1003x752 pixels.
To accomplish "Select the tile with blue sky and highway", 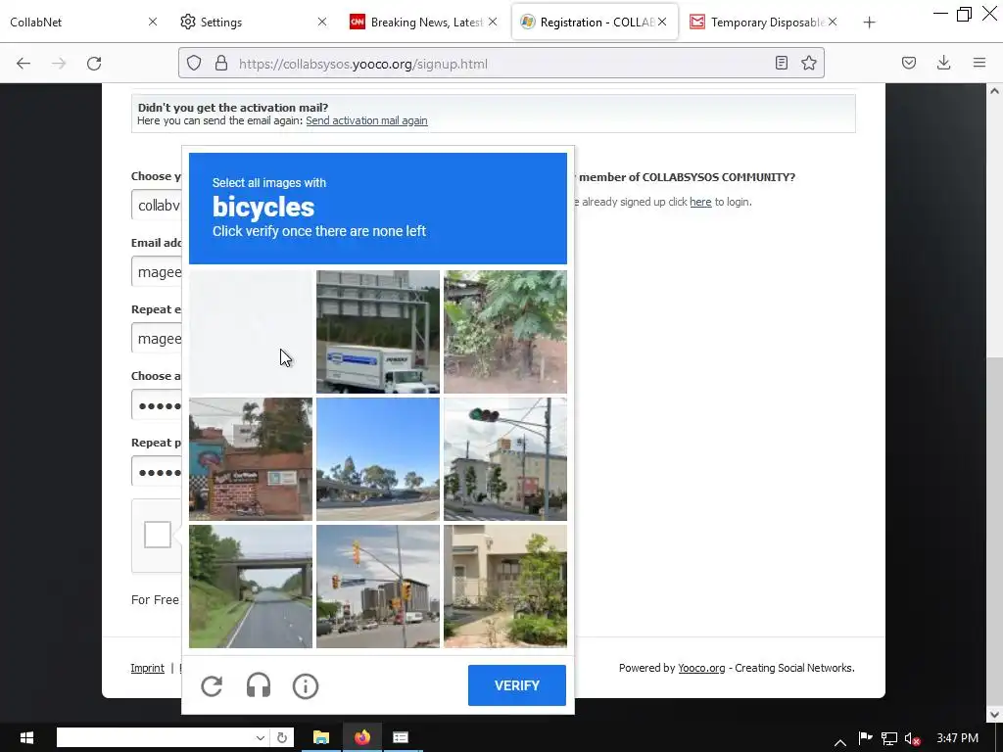I will [x=378, y=459].
